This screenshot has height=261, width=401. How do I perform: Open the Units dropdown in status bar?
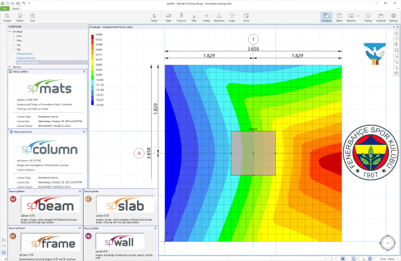tap(388, 259)
